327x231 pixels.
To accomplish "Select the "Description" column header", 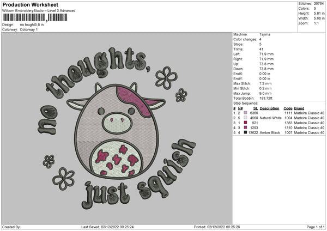I will [x=269, y=108].
